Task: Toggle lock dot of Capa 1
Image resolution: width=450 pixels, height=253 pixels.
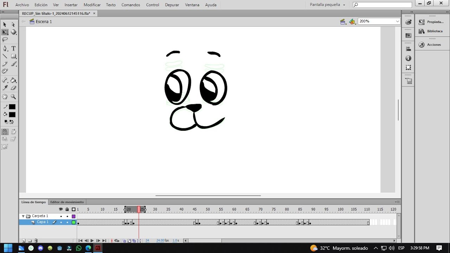Action: pos(67,222)
